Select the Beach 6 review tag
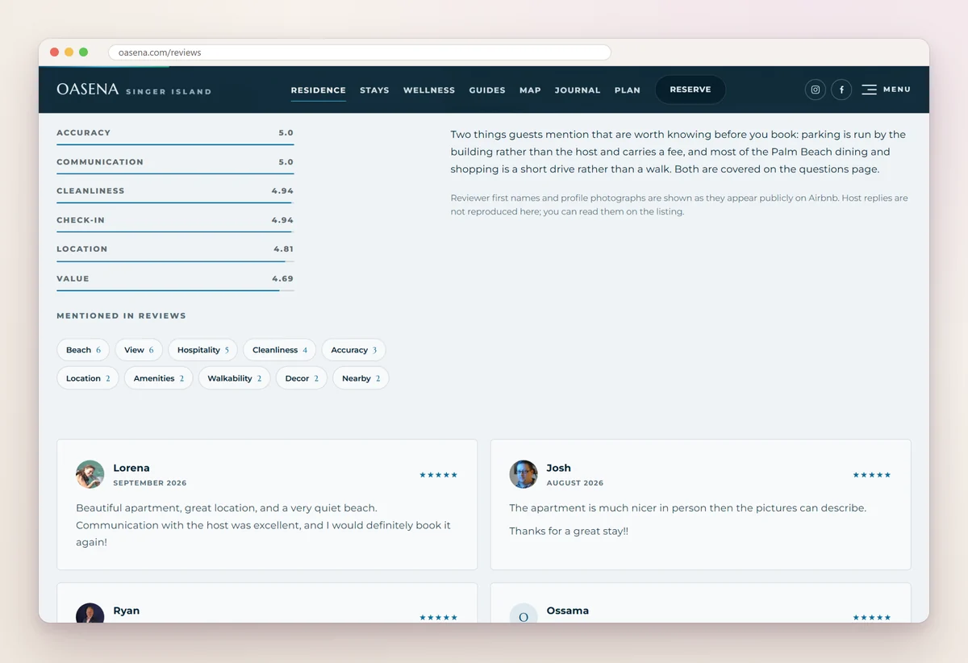 [83, 350]
